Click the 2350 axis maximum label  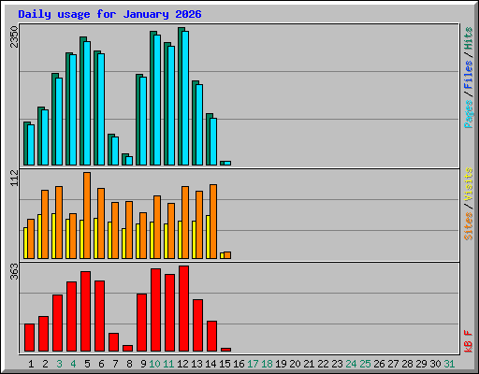pyautogui.click(x=14, y=36)
